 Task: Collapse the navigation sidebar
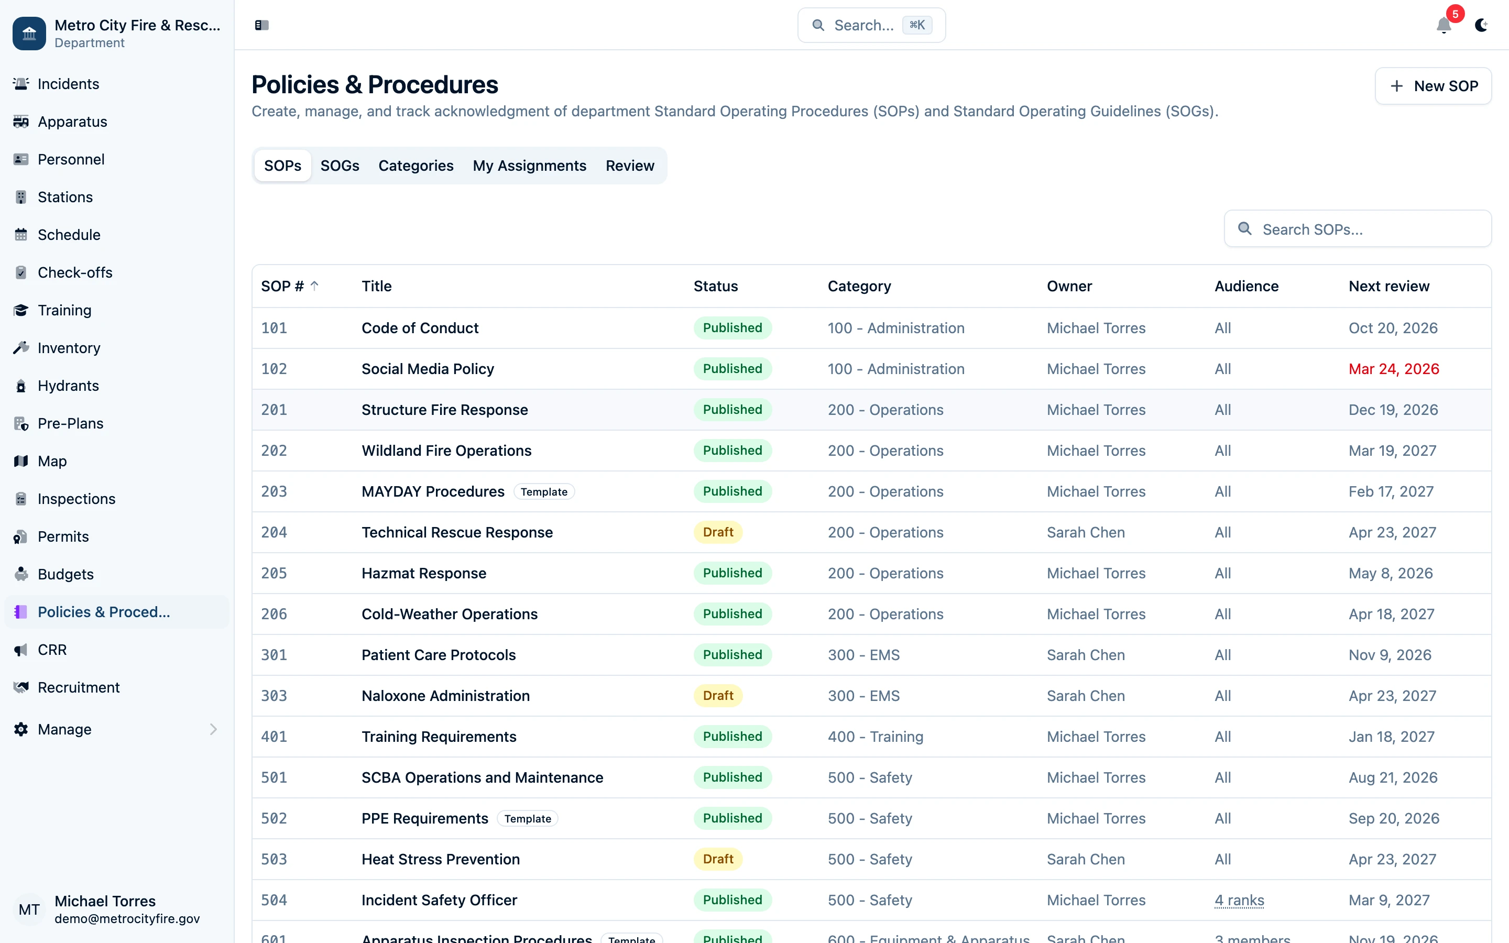[261, 25]
